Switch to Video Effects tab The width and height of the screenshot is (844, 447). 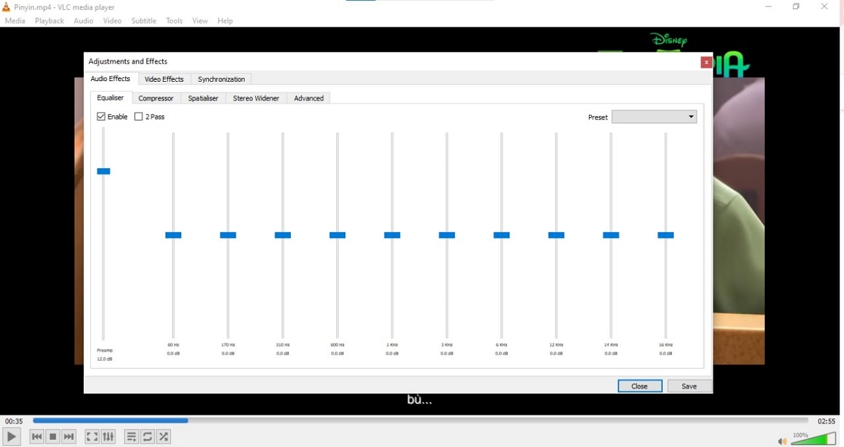(x=164, y=79)
